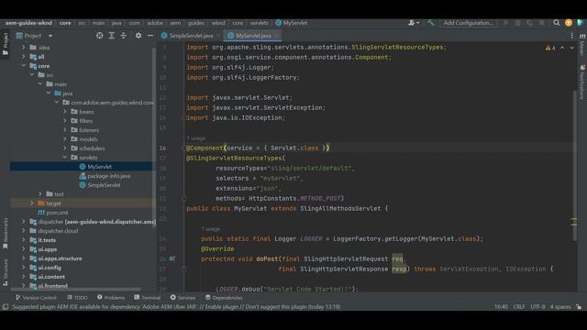The image size is (587, 330).
Task: Click Expand All icon in Project toolbar
Action: pyautogui.click(x=112, y=36)
